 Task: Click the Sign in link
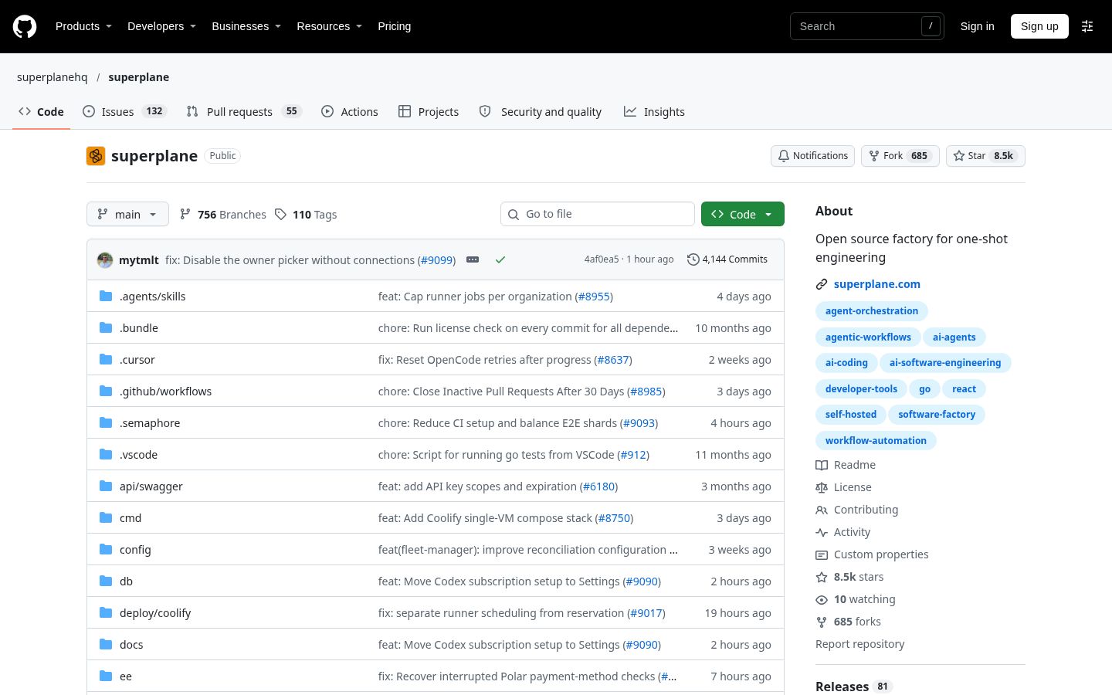(978, 26)
